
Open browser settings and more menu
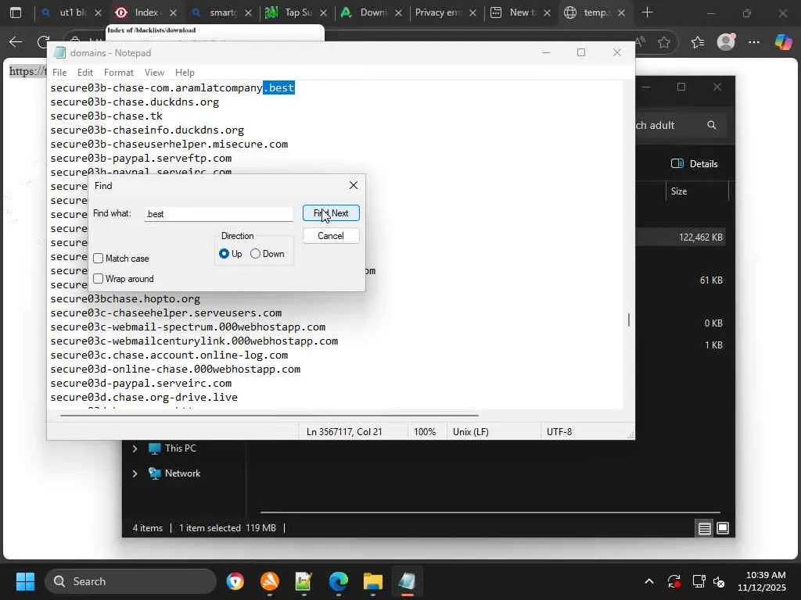coord(754,42)
